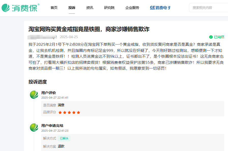Click the 品牌评分 label
The height and width of the screenshot is (151, 228).
click(x=50, y=112)
